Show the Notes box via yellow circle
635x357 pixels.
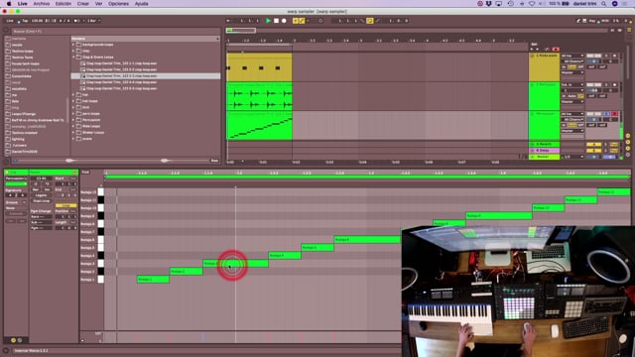[x=13, y=340]
